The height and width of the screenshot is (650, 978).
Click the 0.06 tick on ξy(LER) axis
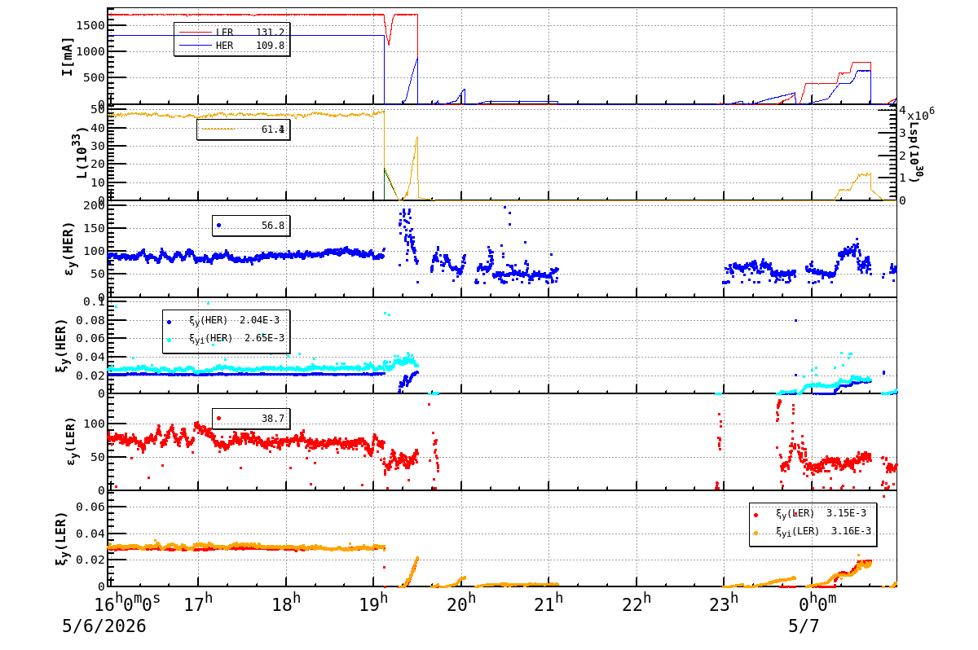pos(92,507)
